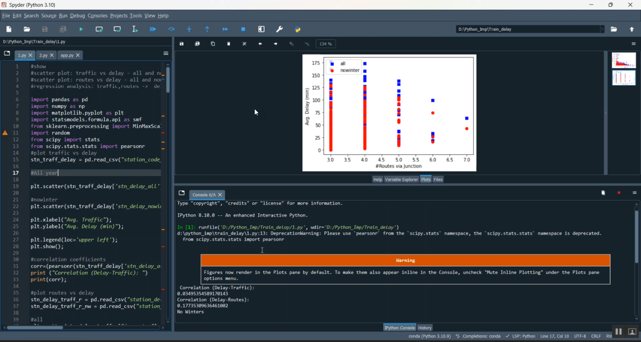Click the 134 % zoom level field
The image size is (641, 342).
click(x=326, y=44)
